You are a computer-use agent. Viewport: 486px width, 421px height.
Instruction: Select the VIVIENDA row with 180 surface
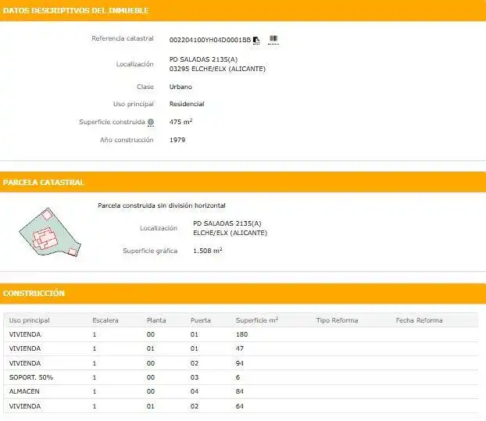(x=241, y=334)
